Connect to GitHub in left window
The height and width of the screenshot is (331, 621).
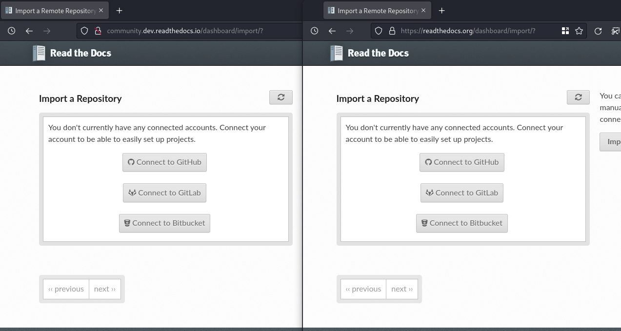point(164,162)
